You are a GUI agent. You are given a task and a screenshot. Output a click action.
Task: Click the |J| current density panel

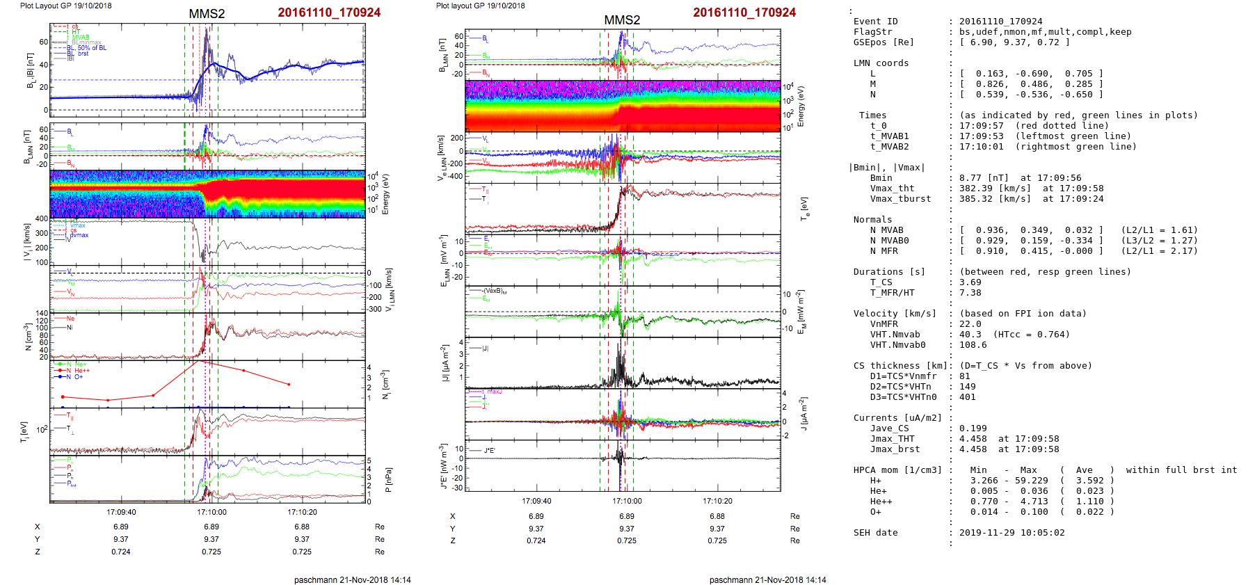(x=623, y=363)
